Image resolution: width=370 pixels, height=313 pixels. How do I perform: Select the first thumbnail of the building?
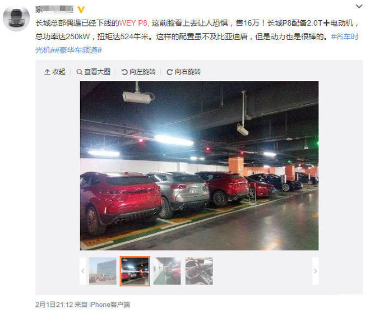103,271
